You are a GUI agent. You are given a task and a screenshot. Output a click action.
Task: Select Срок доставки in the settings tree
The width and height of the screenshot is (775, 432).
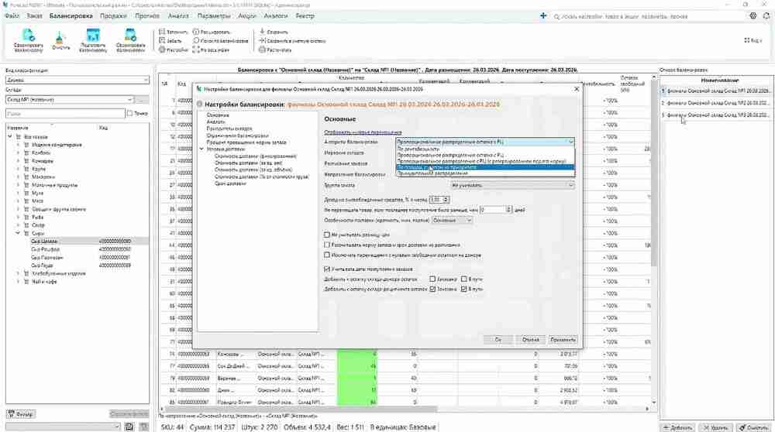click(x=230, y=183)
